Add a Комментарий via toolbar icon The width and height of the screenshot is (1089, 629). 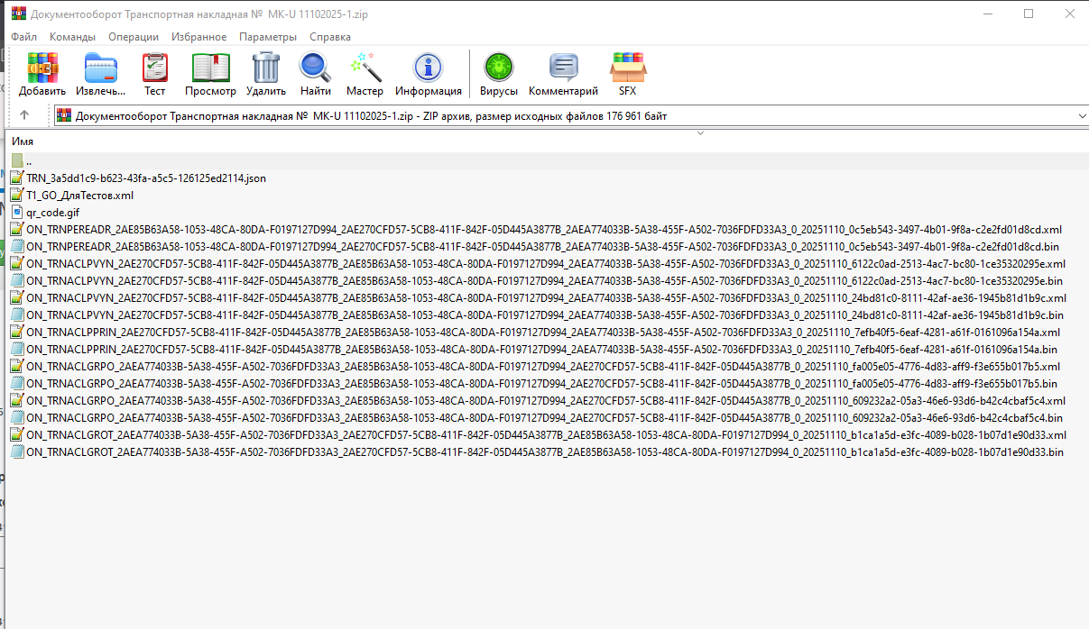pos(564,68)
